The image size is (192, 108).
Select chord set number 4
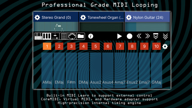[83, 46]
